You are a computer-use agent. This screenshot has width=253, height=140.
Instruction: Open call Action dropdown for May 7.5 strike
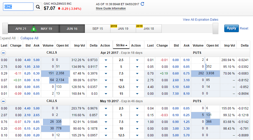pyautogui.click(x=106, y=122)
